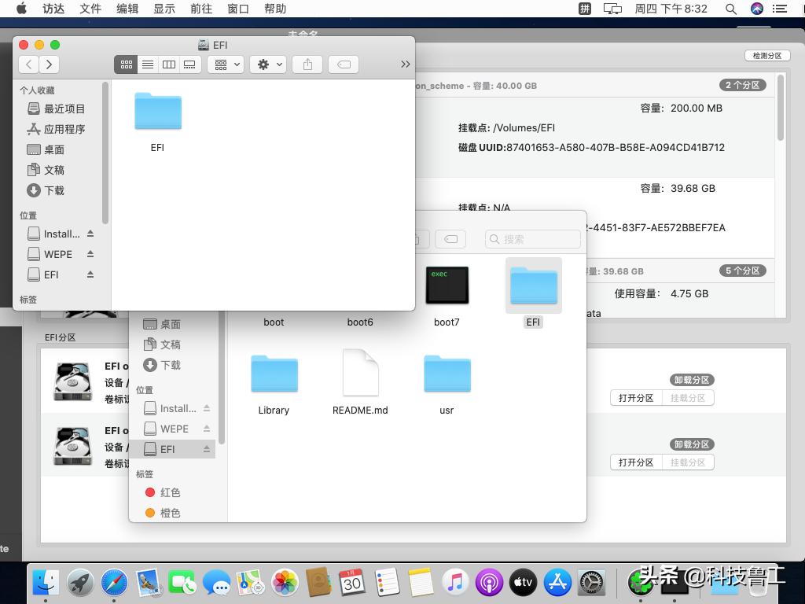
Task: Open the Share icon in Finder toolbar
Action: (x=307, y=64)
